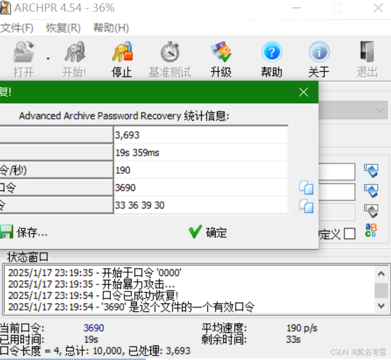Confirm the dialog with 确定 button
This screenshot has width=391, height=360.
[x=208, y=232]
